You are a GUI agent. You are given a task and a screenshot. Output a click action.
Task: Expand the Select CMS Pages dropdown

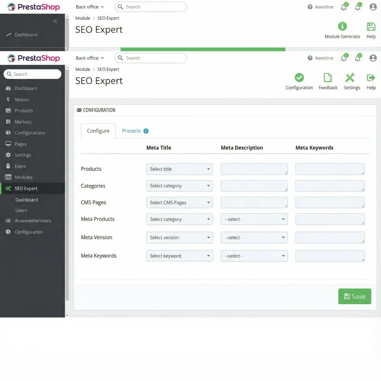coord(179,202)
